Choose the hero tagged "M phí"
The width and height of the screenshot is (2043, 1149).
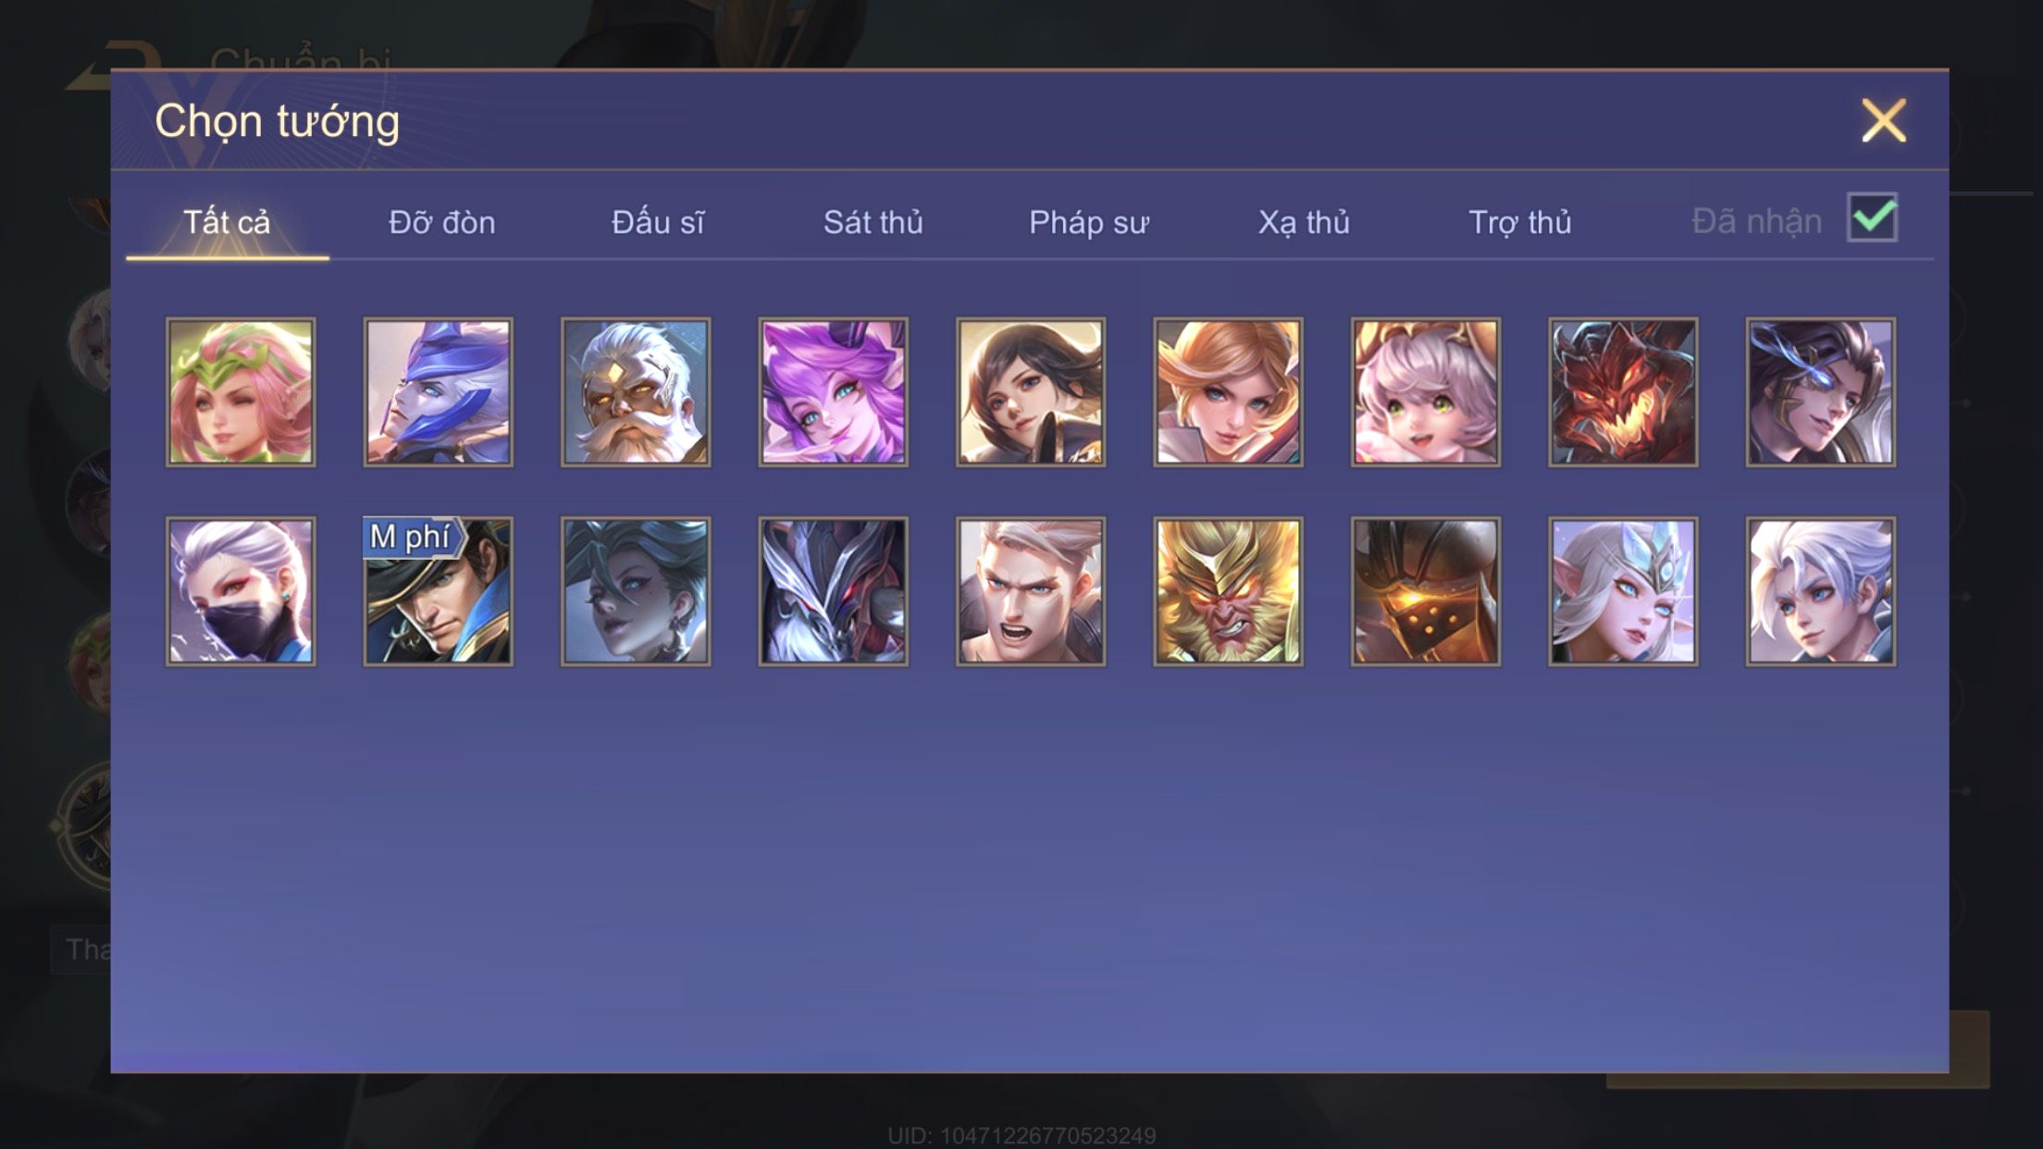pyautogui.click(x=438, y=591)
